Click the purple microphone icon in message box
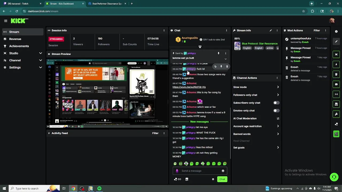 coord(177,171)
